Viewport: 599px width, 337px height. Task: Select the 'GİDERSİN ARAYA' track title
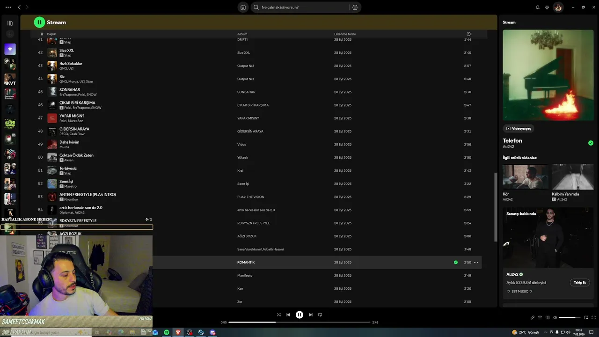click(x=74, y=129)
